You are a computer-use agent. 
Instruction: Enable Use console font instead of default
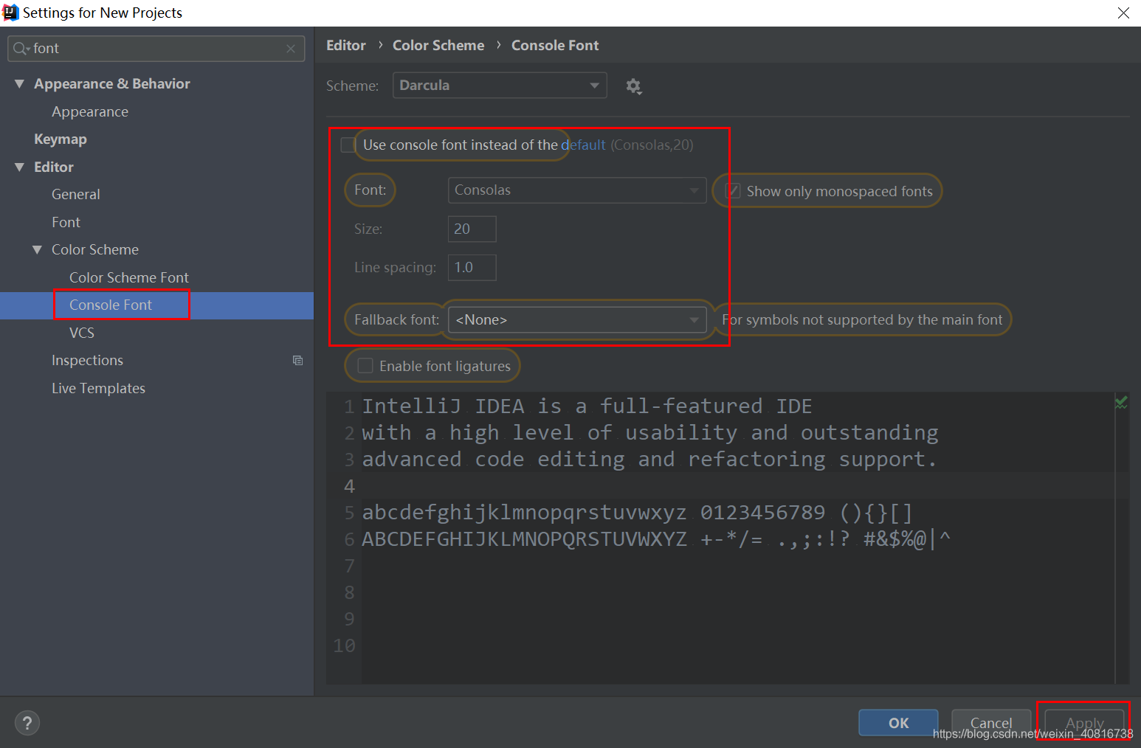pos(348,145)
